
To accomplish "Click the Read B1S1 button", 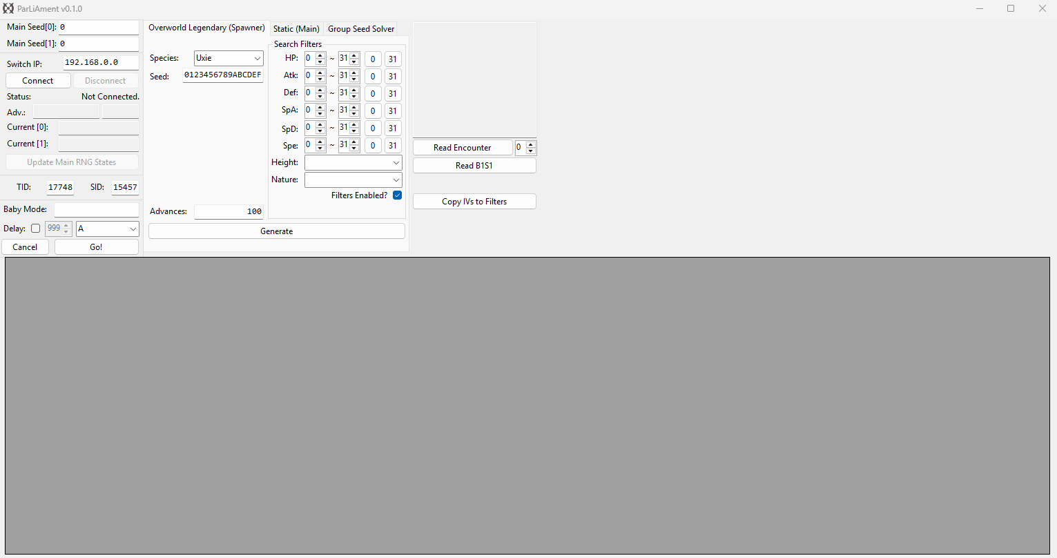I will coord(474,166).
